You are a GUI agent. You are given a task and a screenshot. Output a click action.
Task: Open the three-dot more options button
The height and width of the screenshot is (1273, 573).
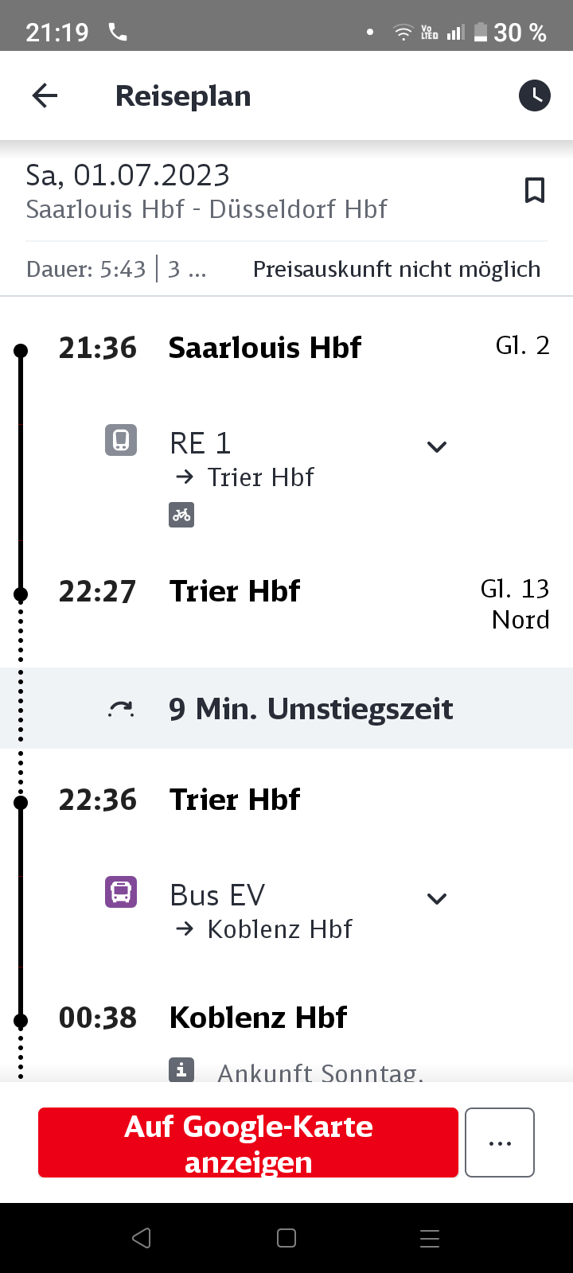(x=499, y=1142)
